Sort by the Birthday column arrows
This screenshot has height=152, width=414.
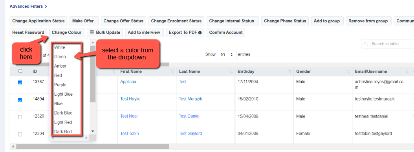[x=289, y=72]
